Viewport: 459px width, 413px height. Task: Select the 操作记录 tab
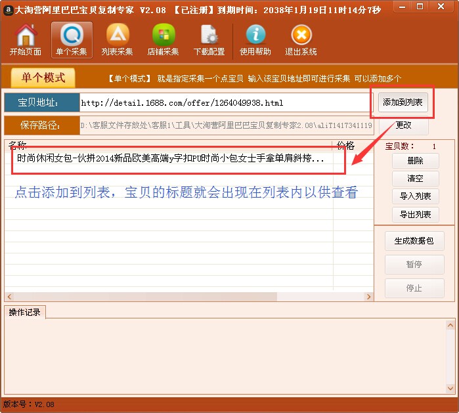pos(25,313)
